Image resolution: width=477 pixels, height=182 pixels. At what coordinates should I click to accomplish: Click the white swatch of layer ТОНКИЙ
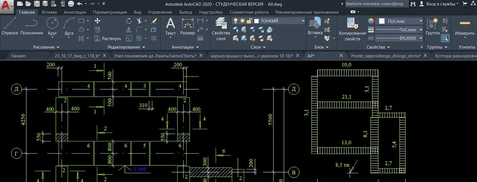256,21
